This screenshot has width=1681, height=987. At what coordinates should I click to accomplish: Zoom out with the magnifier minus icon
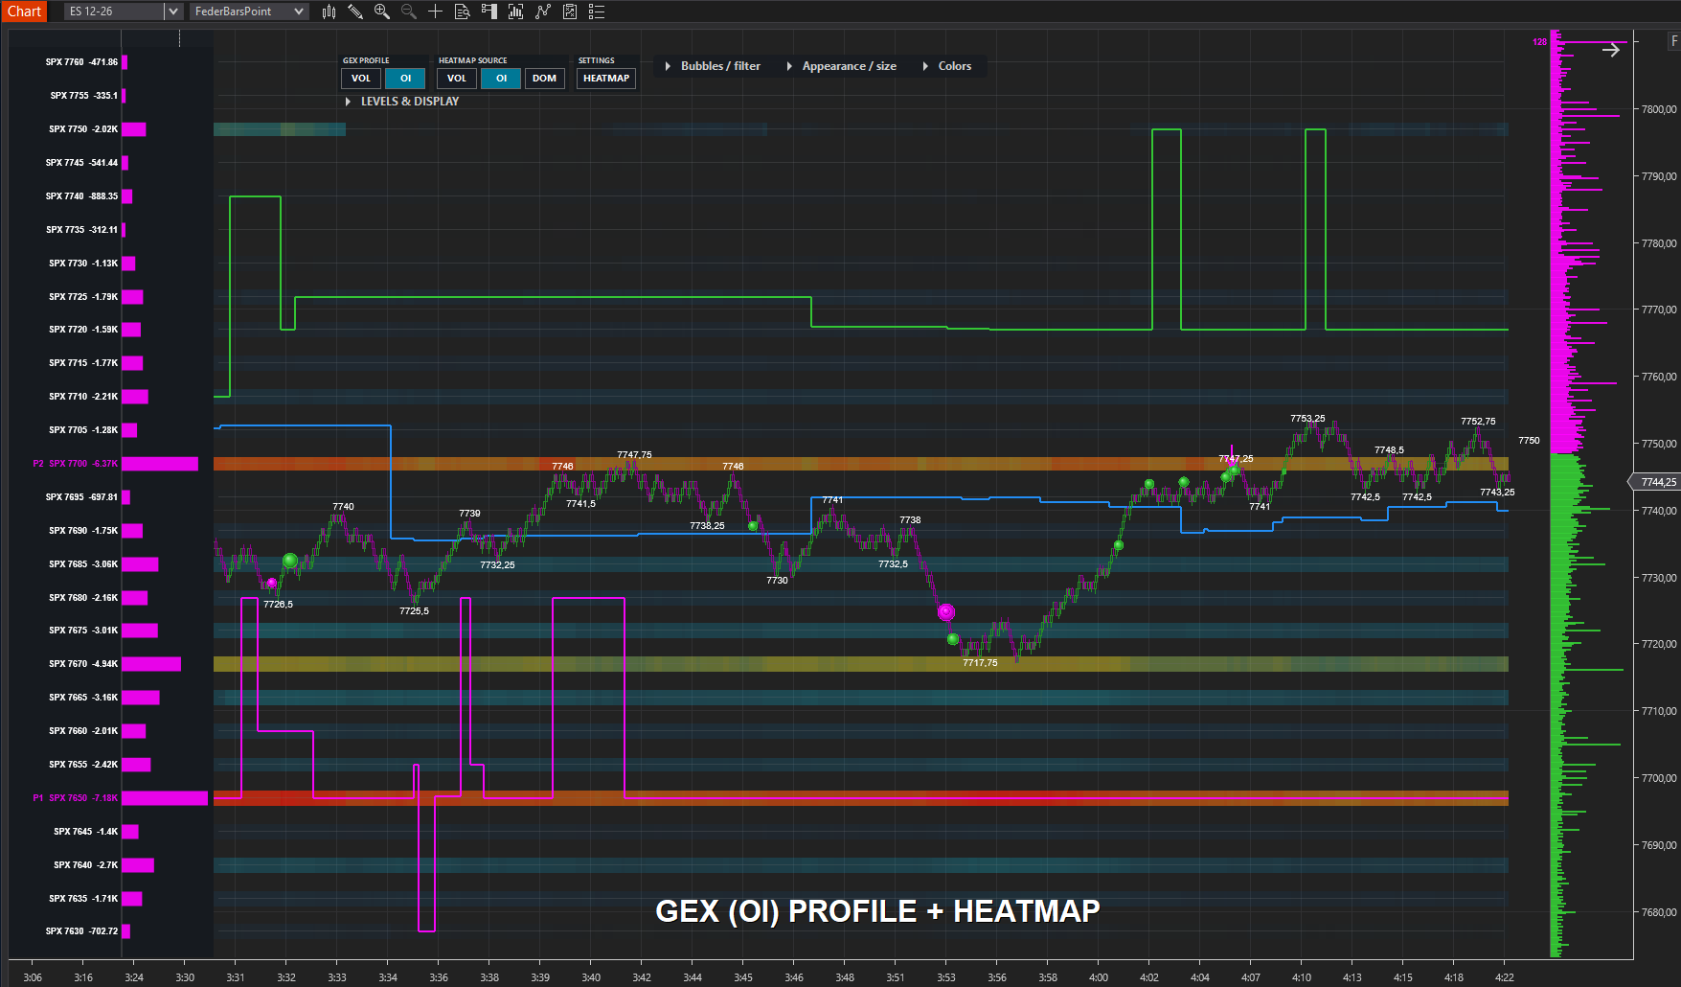click(409, 11)
